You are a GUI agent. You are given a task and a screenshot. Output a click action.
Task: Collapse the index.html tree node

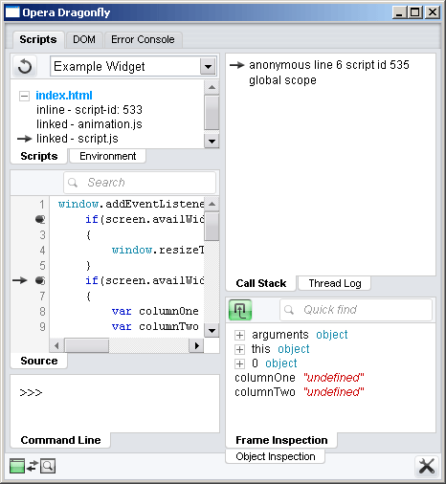24,96
